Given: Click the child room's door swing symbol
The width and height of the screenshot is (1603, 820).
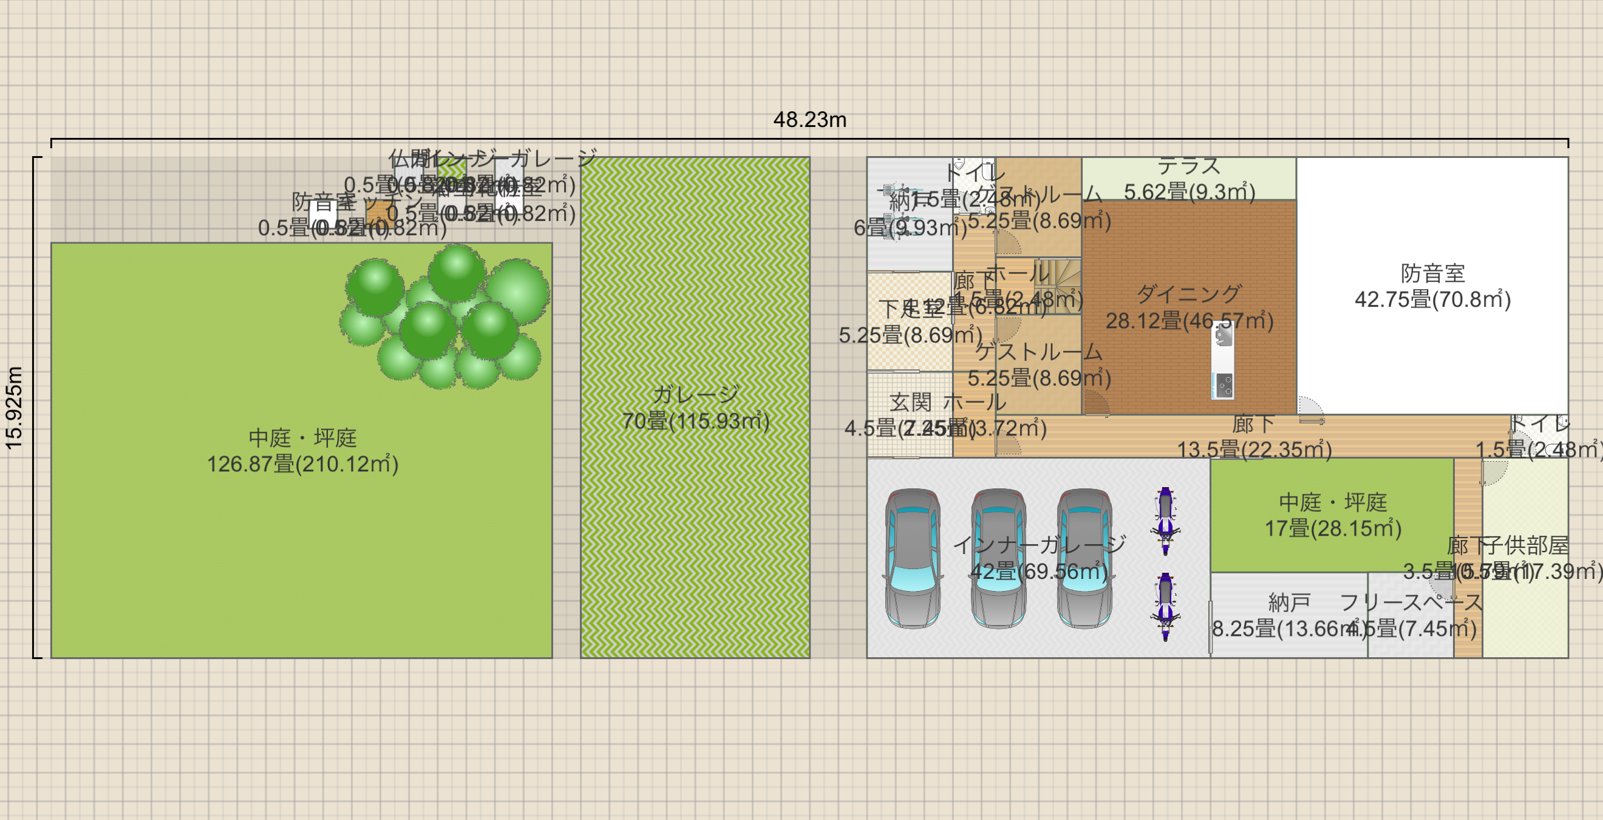Looking at the screenshot, I should coord(1496,473).
